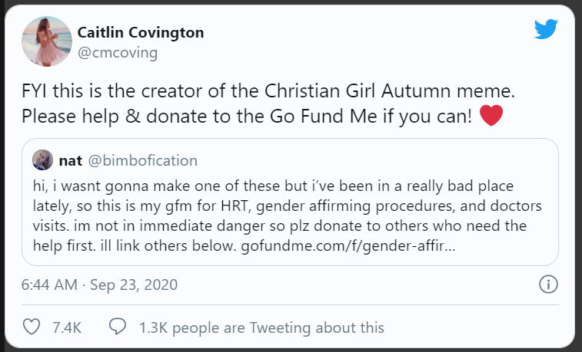Visit the @bimbofication handle
The image size is (582, 352).
coord(143,160)
